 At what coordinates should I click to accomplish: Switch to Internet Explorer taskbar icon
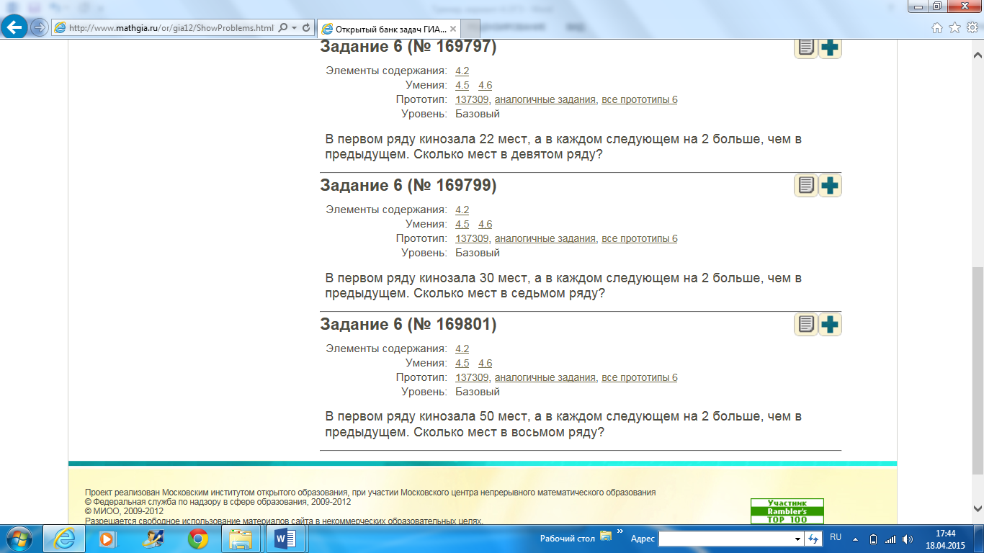(64, 539)
